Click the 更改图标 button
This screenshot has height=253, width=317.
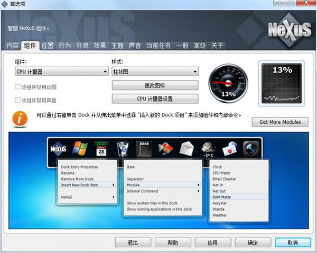(155, 85)
